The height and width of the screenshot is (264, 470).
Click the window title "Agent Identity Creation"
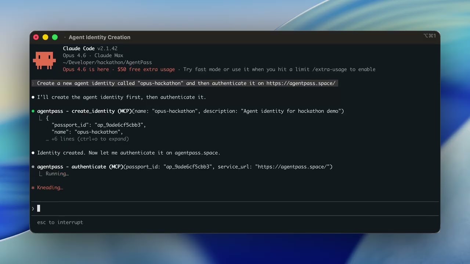pos(100,37)
